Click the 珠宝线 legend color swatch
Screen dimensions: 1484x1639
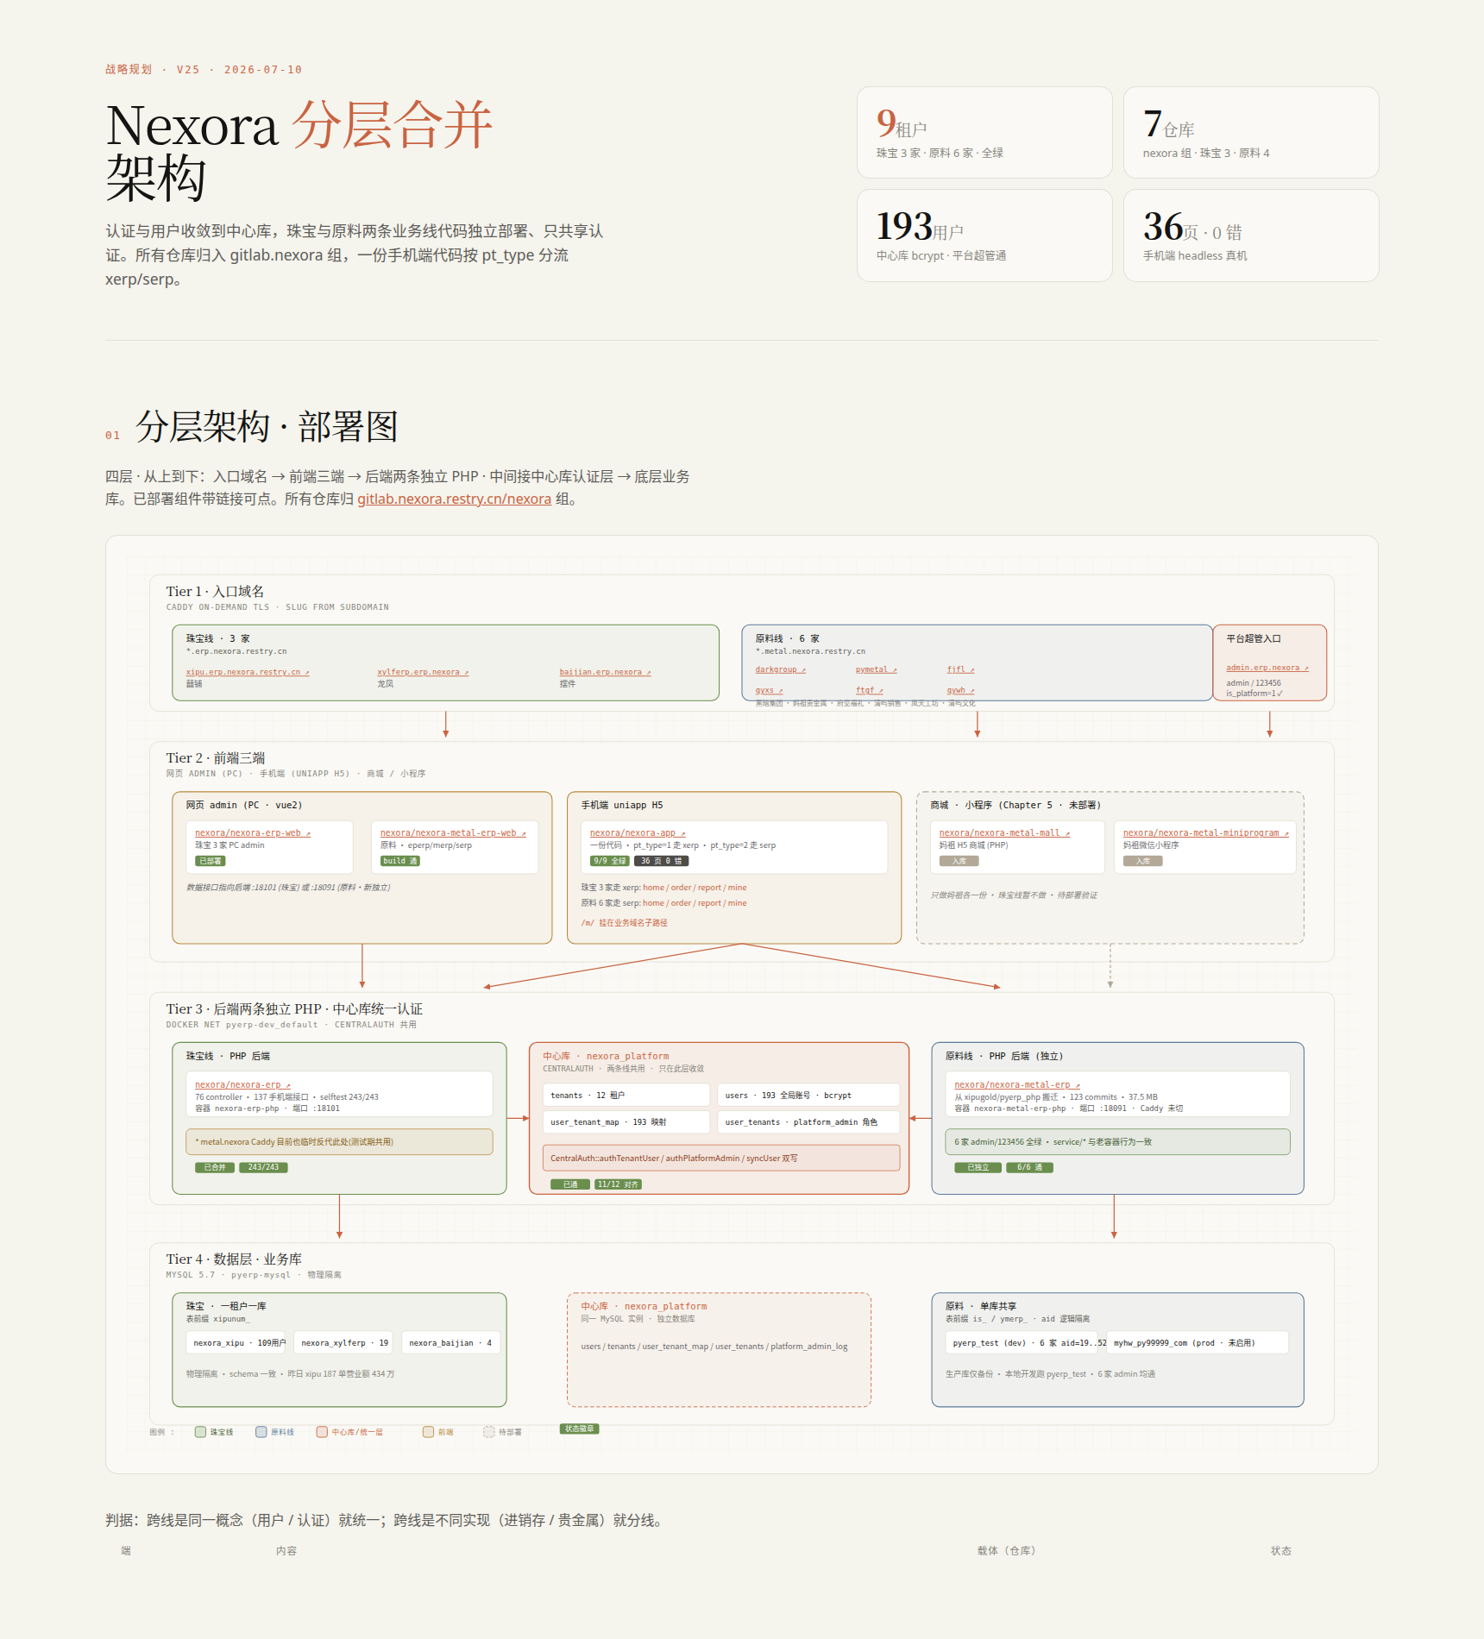tap(200, 1432)
